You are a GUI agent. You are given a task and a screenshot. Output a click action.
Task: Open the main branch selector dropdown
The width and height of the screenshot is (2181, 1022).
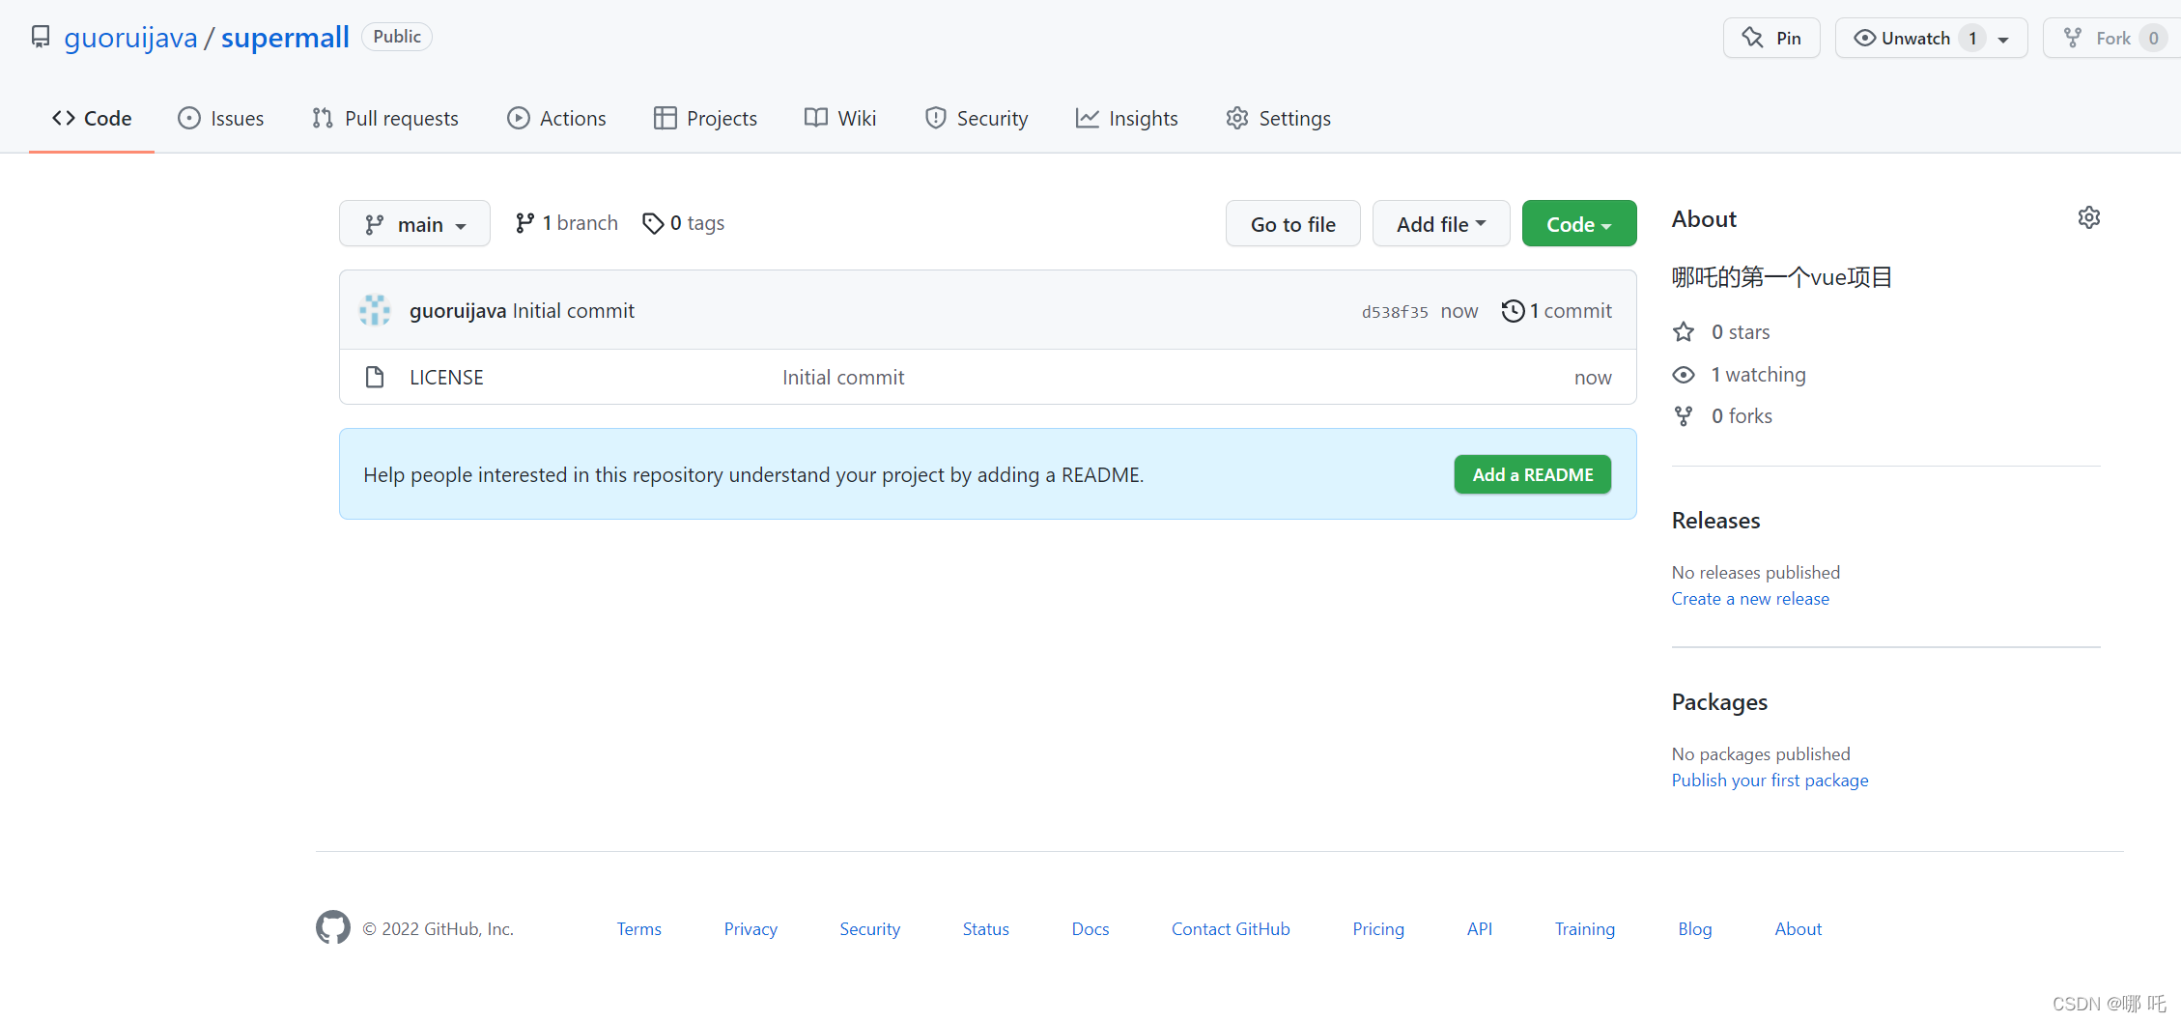(414, 224)
